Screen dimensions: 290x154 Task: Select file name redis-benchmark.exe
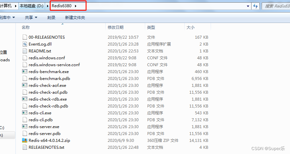[49, 71]
